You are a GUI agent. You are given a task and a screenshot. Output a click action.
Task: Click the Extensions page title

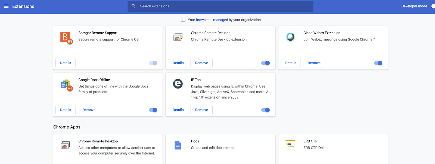pos(23,7)
